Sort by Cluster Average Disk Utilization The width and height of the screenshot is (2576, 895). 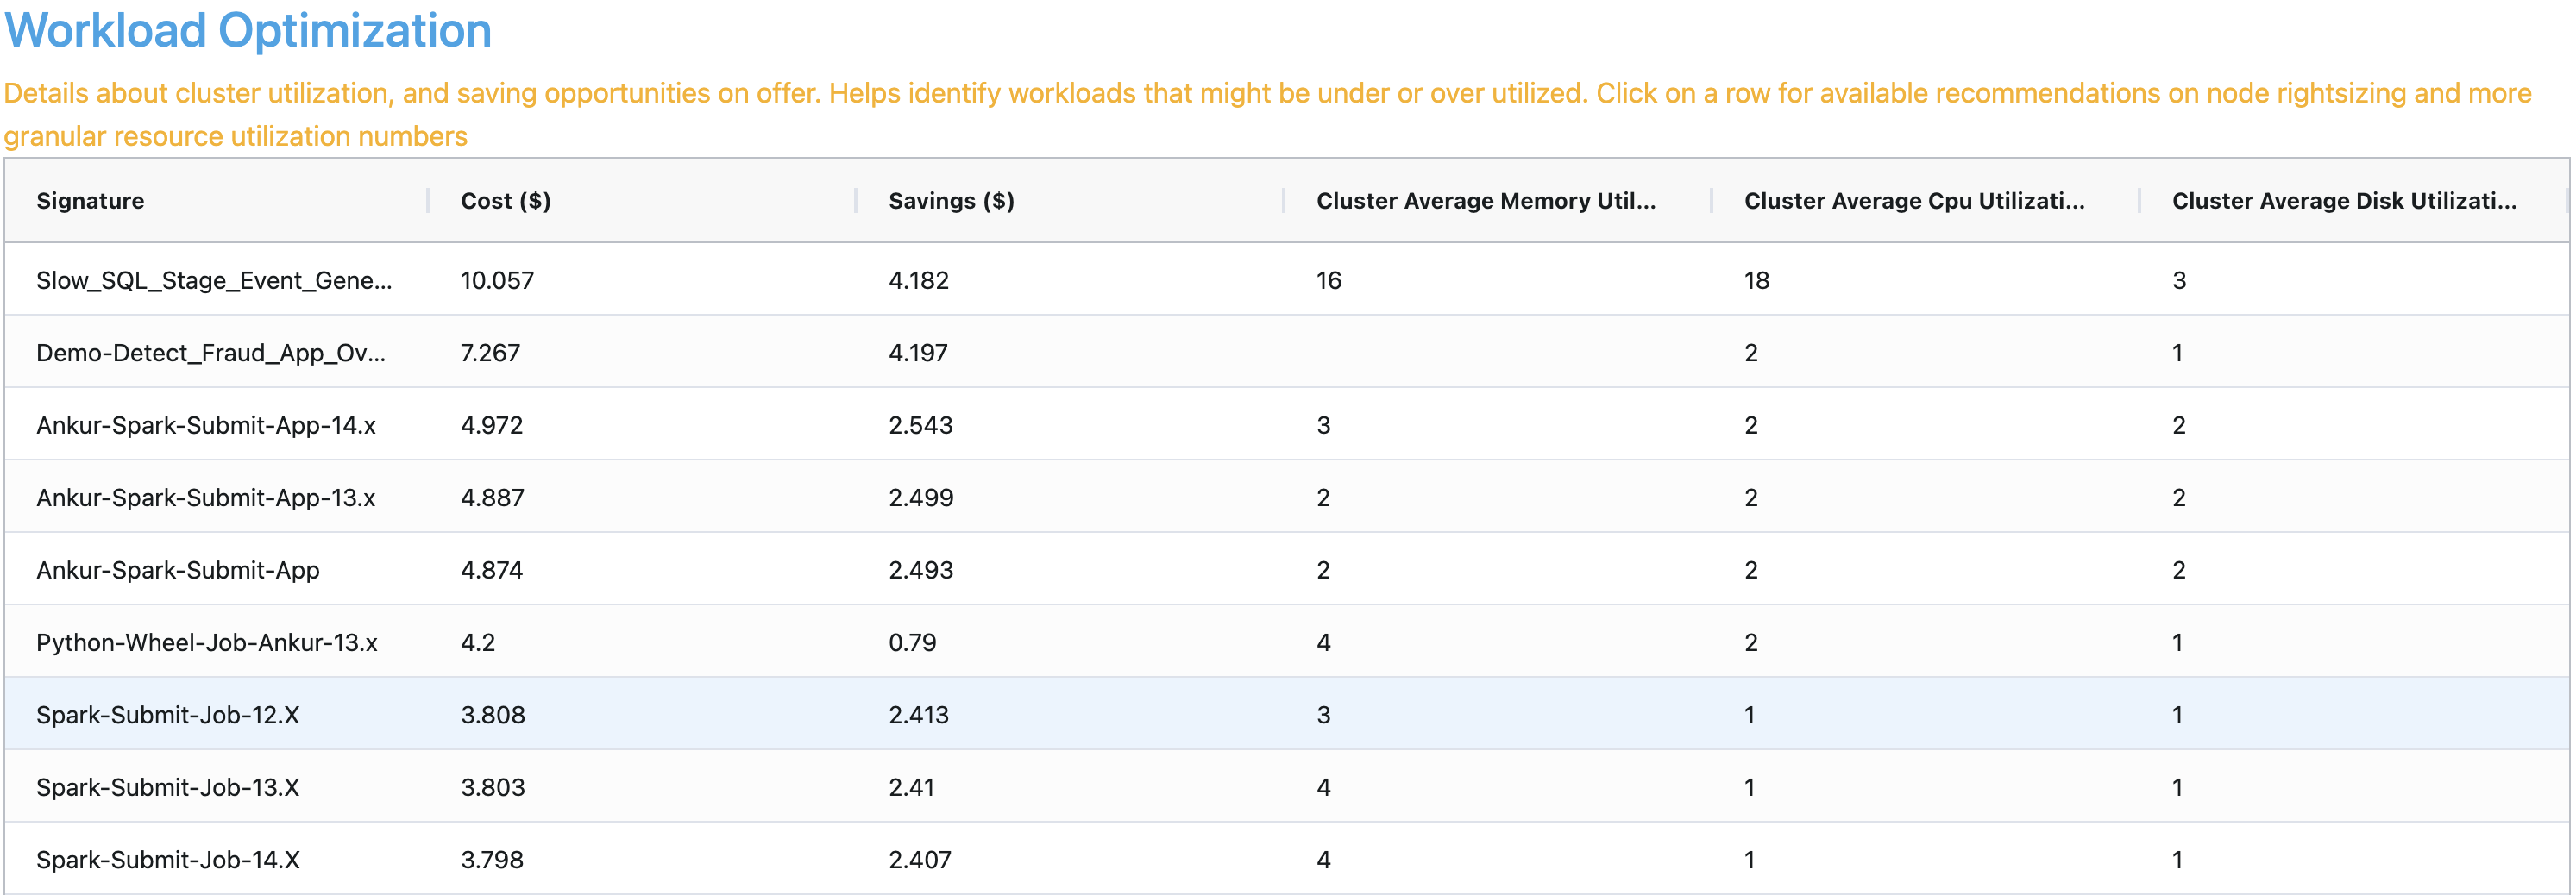point(2344,200)
